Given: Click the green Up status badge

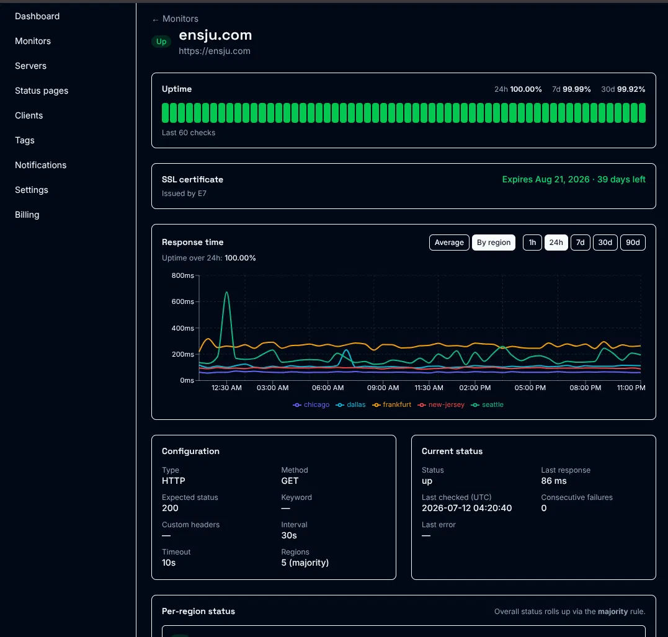Looking at the screenshot, I should tap(161, 42).
